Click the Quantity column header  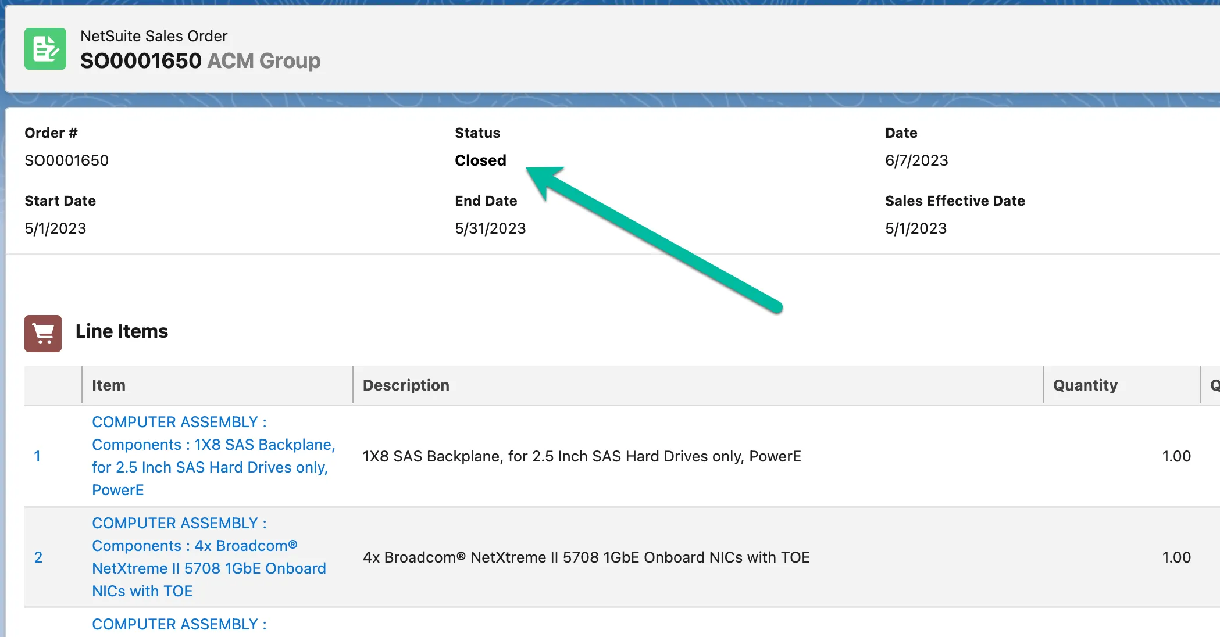[1122, 385]
